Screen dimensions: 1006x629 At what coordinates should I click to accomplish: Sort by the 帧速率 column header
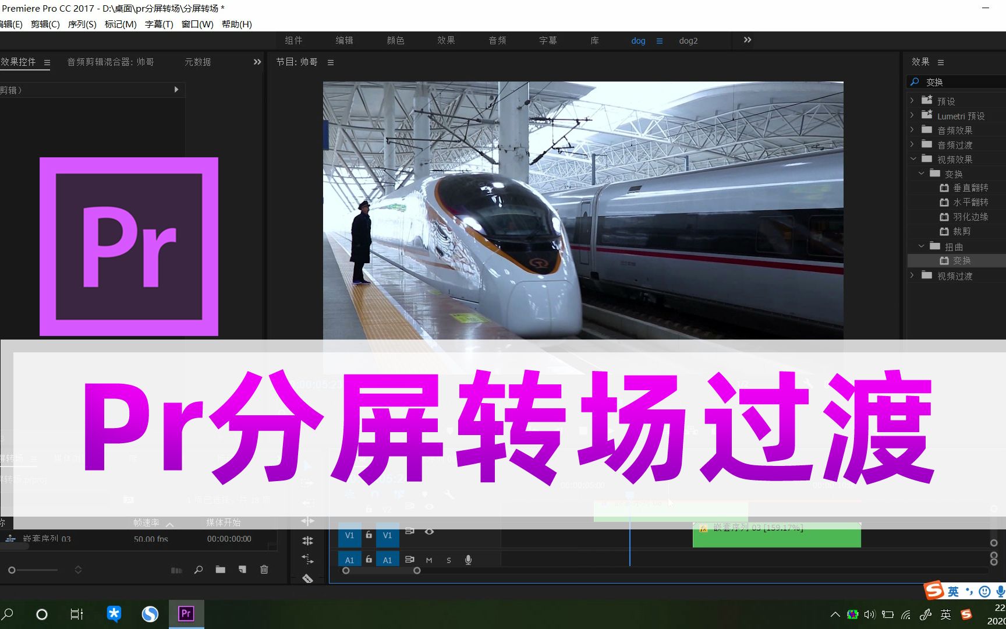[x=146, y=522]
